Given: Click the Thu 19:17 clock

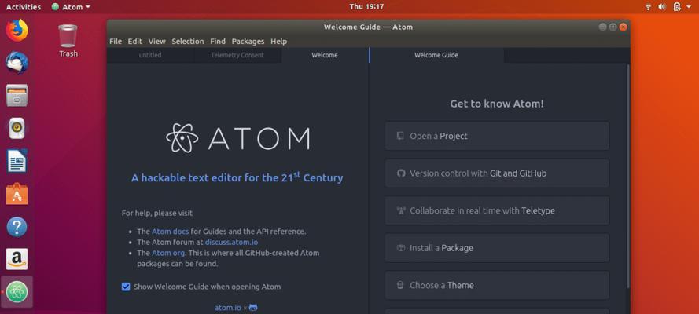Looking at the screenshot, I should point(366,6).
